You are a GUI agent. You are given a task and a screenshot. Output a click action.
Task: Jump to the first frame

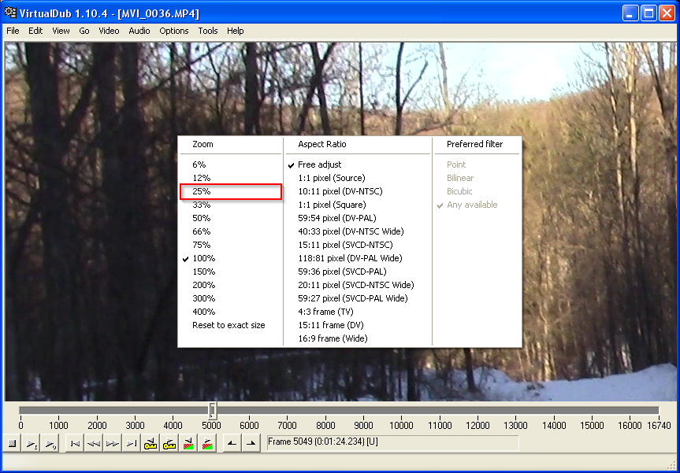click(x=74, y=443)
